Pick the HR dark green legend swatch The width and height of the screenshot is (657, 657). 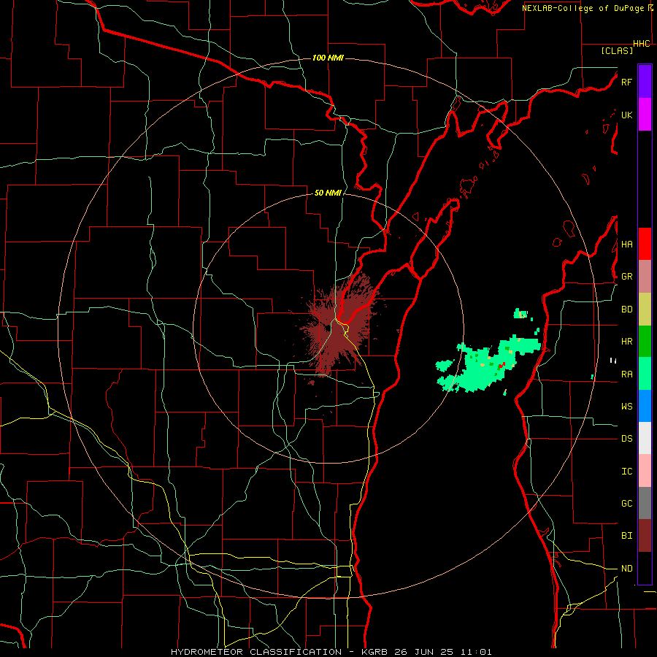[x=645, y=341]
